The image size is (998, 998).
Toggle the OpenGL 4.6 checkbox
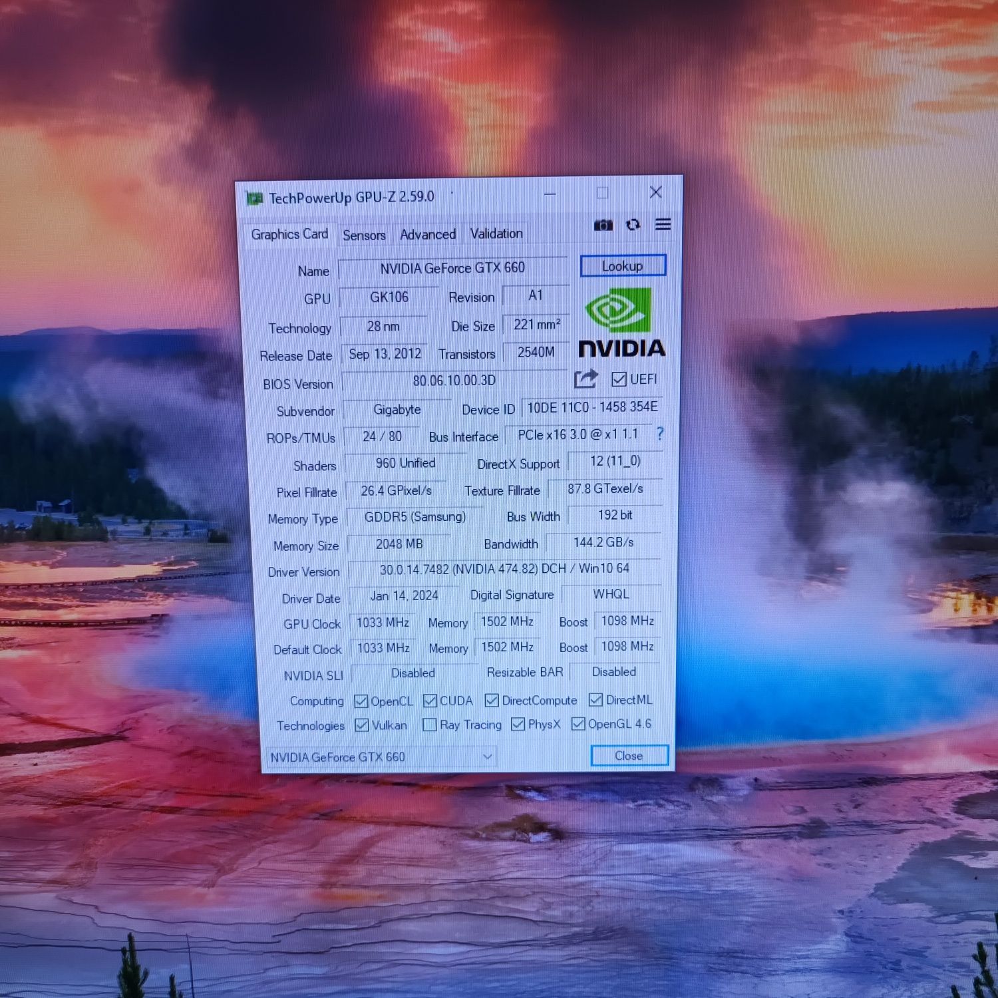(x=578, y=723)
